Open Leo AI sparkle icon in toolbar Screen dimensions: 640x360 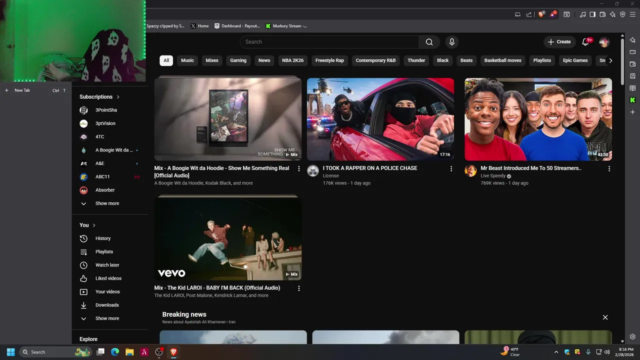612,14
